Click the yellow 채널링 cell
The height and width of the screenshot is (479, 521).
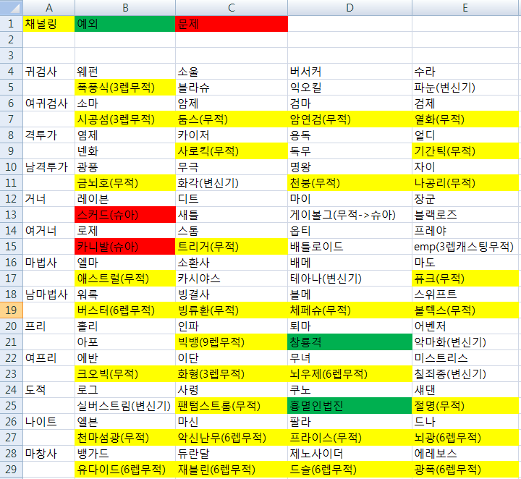pos(48,23)
